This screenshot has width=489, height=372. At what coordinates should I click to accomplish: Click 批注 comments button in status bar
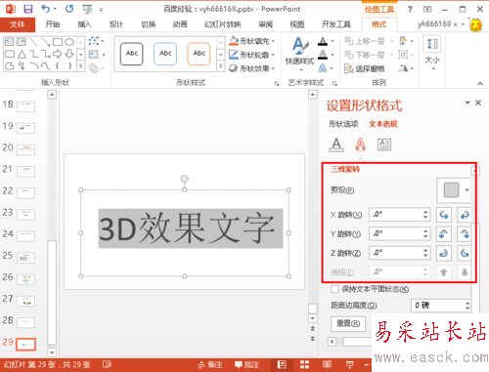tap(247, 365)
